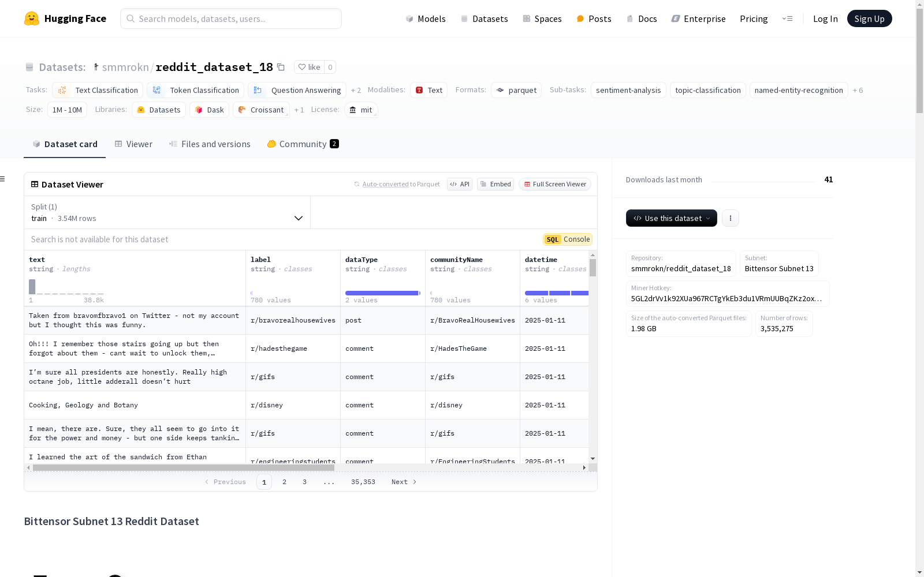Copy dataset name with the copy icon
The image size is (924, 577).
pyautogui.click(x=281, y=67)
